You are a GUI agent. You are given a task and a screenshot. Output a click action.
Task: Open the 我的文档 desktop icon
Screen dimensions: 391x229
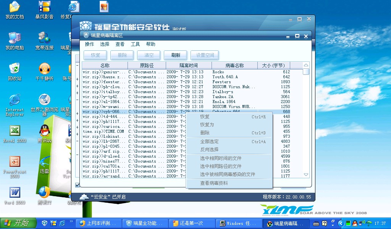15,10
